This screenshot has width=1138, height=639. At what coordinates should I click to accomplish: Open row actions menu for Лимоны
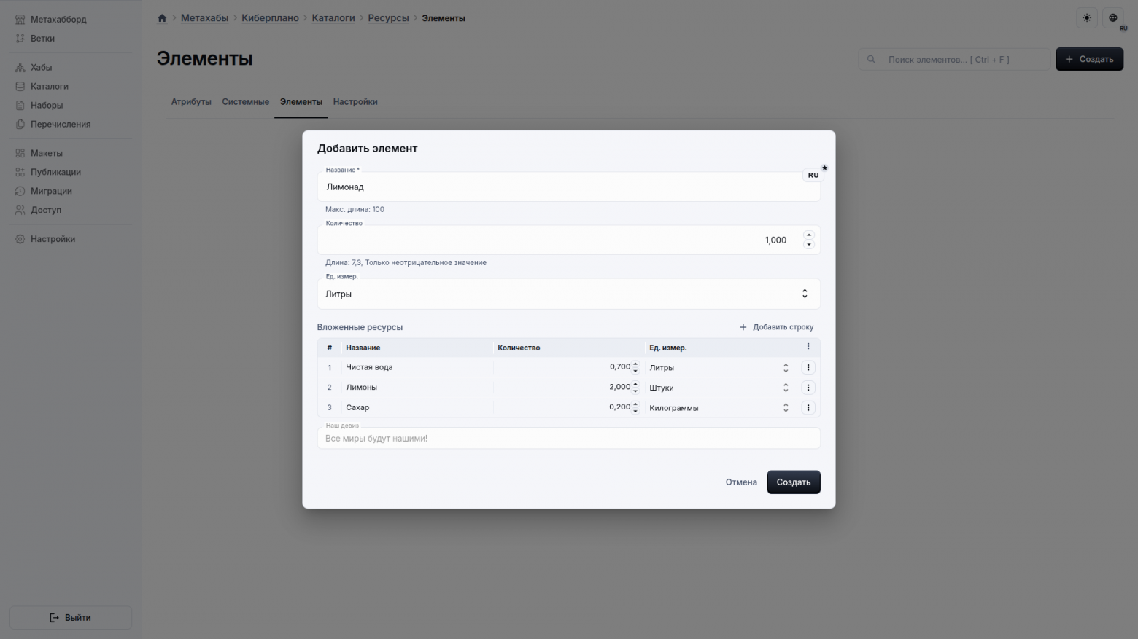tap(808, 388)
